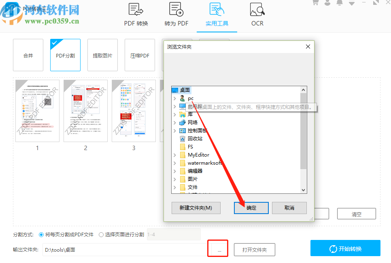Click the page range field 1-4
This screenshot has width=391, height=263.
(174, 235)
